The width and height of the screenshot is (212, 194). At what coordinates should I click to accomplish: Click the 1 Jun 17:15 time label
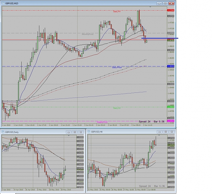pos(42,125)
